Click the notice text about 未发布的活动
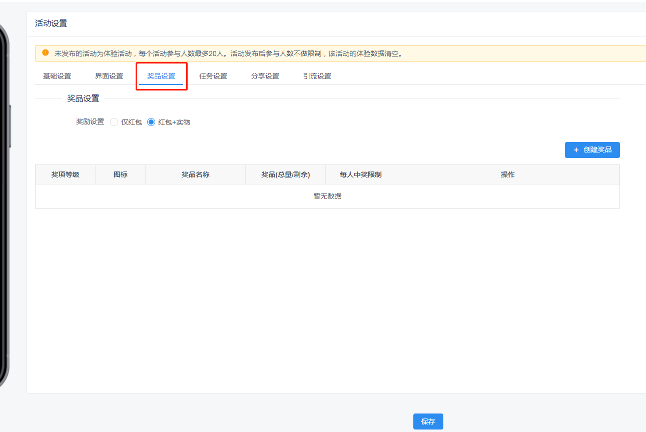This screenshot has width=646, height=432. pyautogui.click(x=228, y=53)
